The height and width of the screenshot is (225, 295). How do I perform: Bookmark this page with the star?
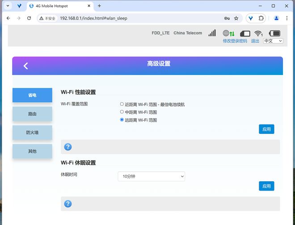click(x=236, y=18)
